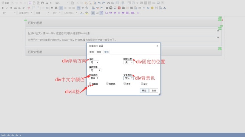Open the 段落(DIV) format dropdown
This screenshot has height=137, width=245.
click(26, 13)
